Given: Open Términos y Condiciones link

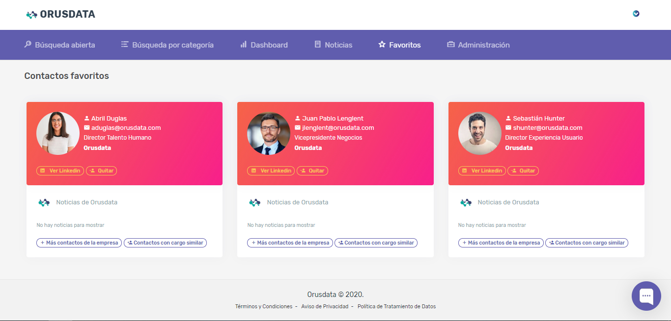Looking at the screenshot, I should click(264, 306).
